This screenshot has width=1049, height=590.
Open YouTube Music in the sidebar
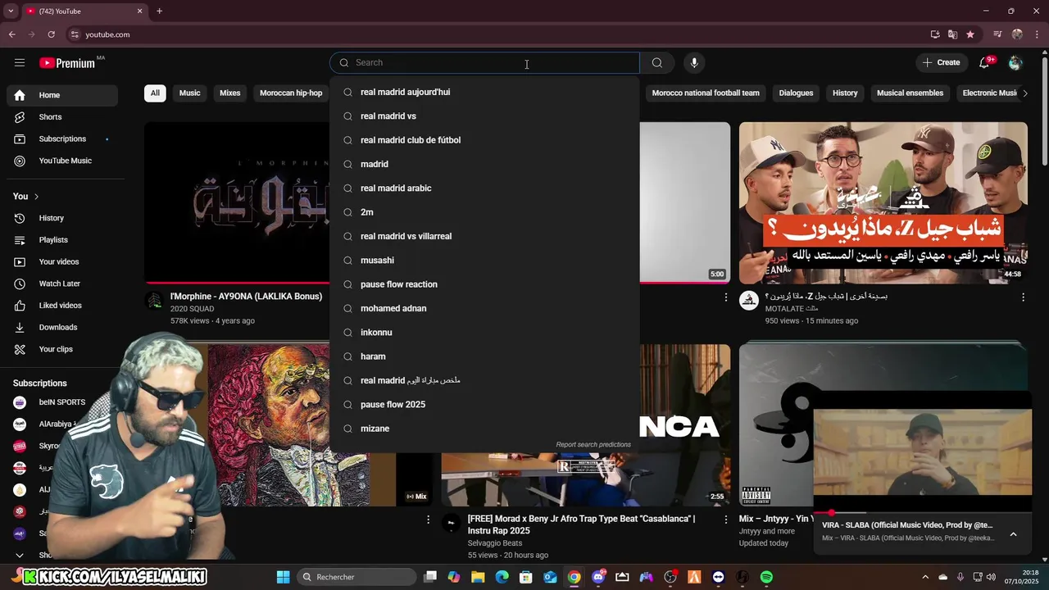(62, 161)
